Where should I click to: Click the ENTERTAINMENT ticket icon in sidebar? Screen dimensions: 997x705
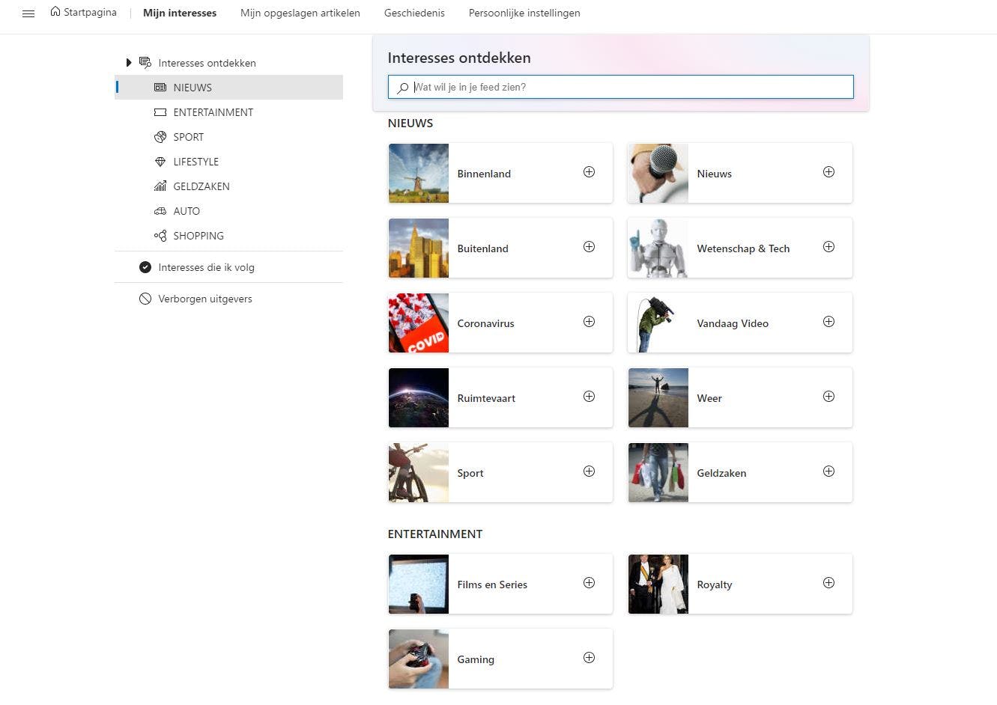click(x=160, y=112)
